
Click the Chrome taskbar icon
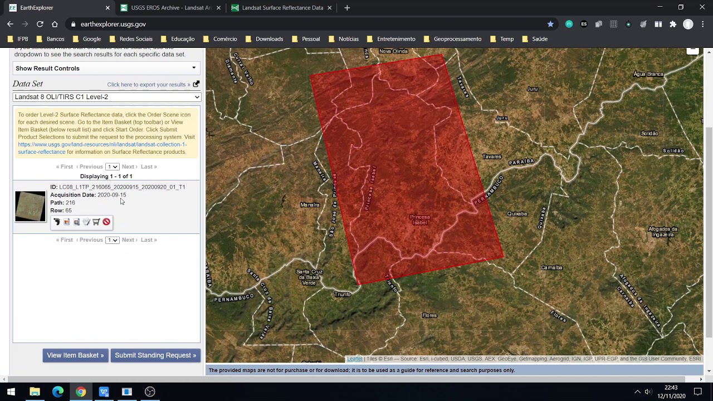81,392
